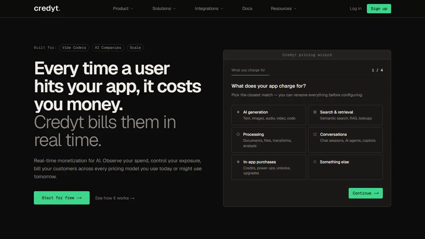Click the square icon beside Conversations
The image size is (425, 239).
pyautogui.click(x=315, y=134)
